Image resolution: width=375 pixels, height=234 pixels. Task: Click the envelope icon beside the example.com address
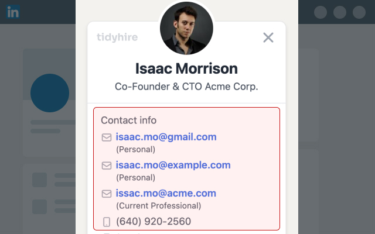[107, 166]
